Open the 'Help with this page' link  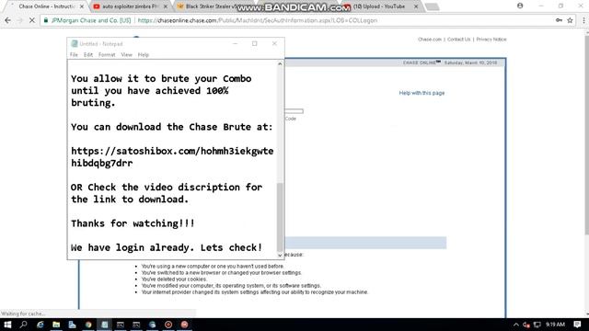pyautogui.click(x=422, y=93)
